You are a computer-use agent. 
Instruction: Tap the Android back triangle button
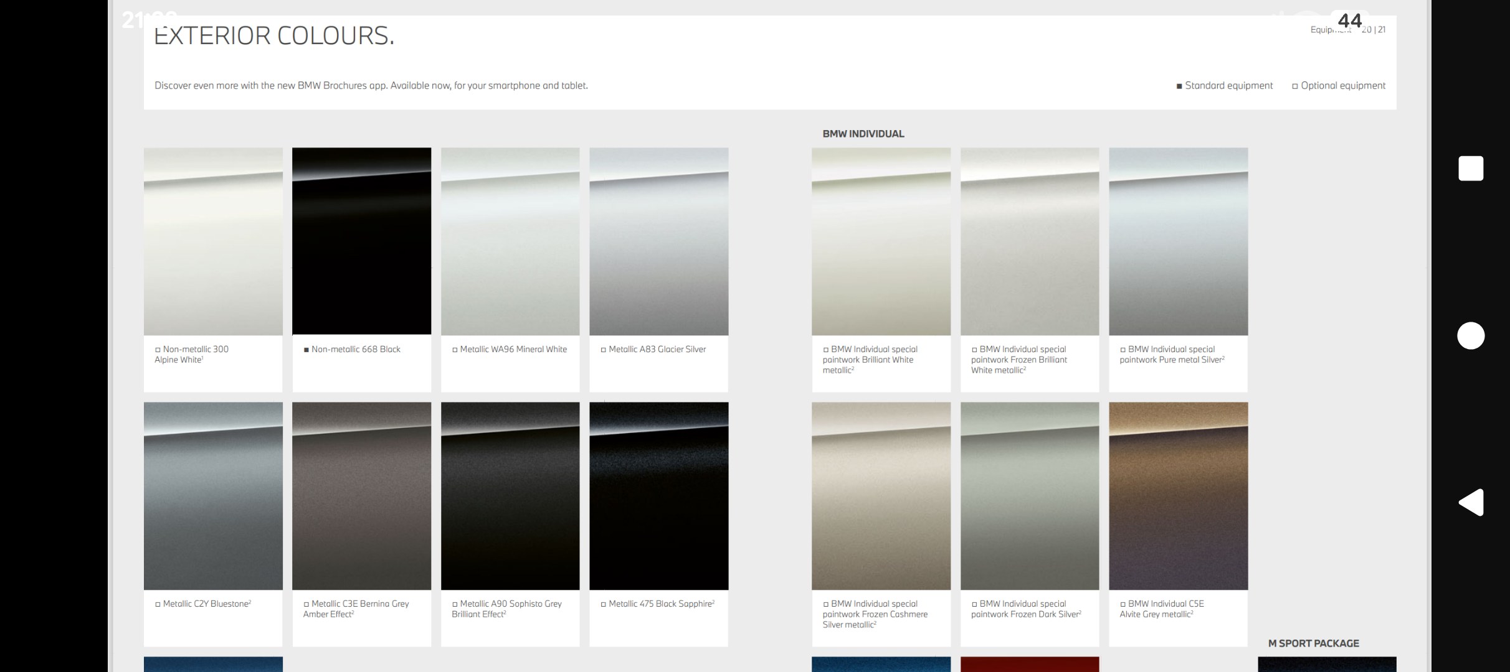tap(1471, 502)
